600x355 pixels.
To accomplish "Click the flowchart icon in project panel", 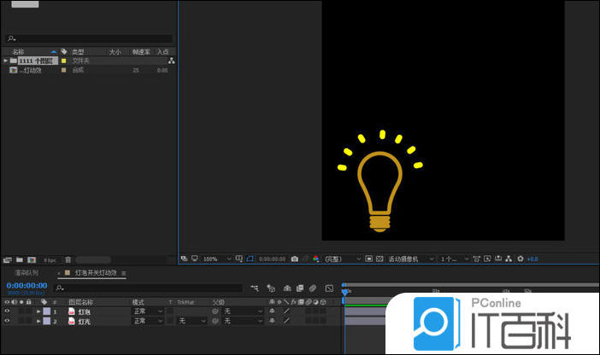I will coord(171,61).
